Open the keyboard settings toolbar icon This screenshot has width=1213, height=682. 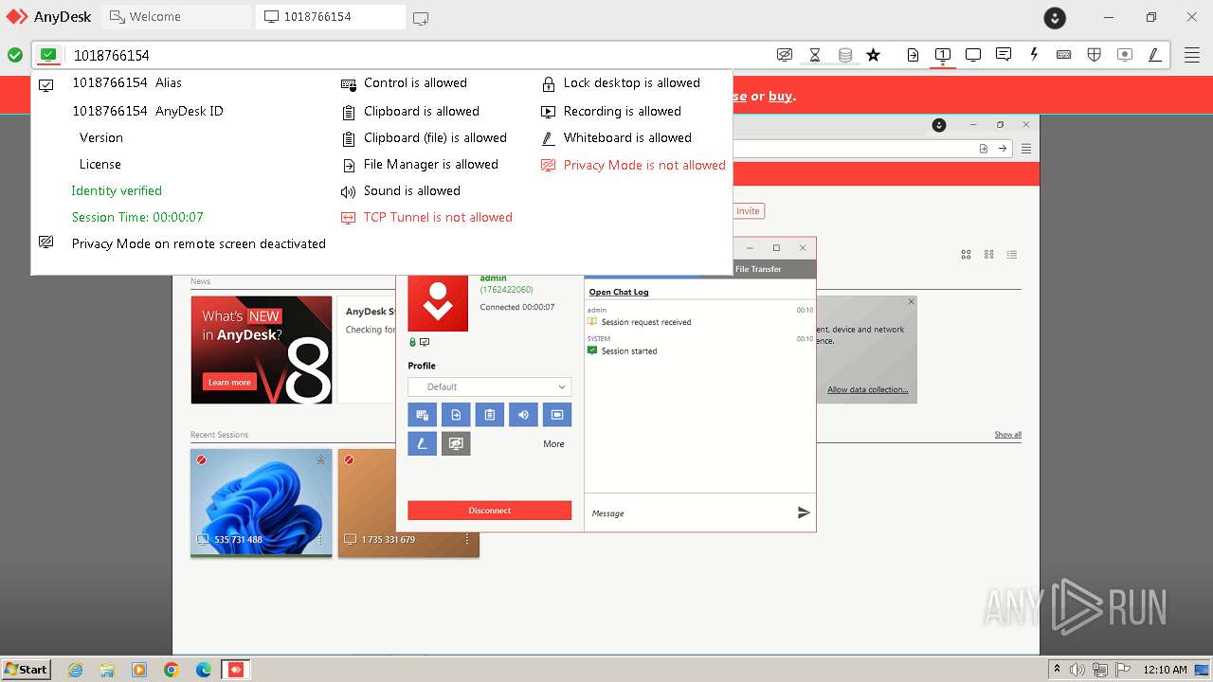(x=1064, y=55)
